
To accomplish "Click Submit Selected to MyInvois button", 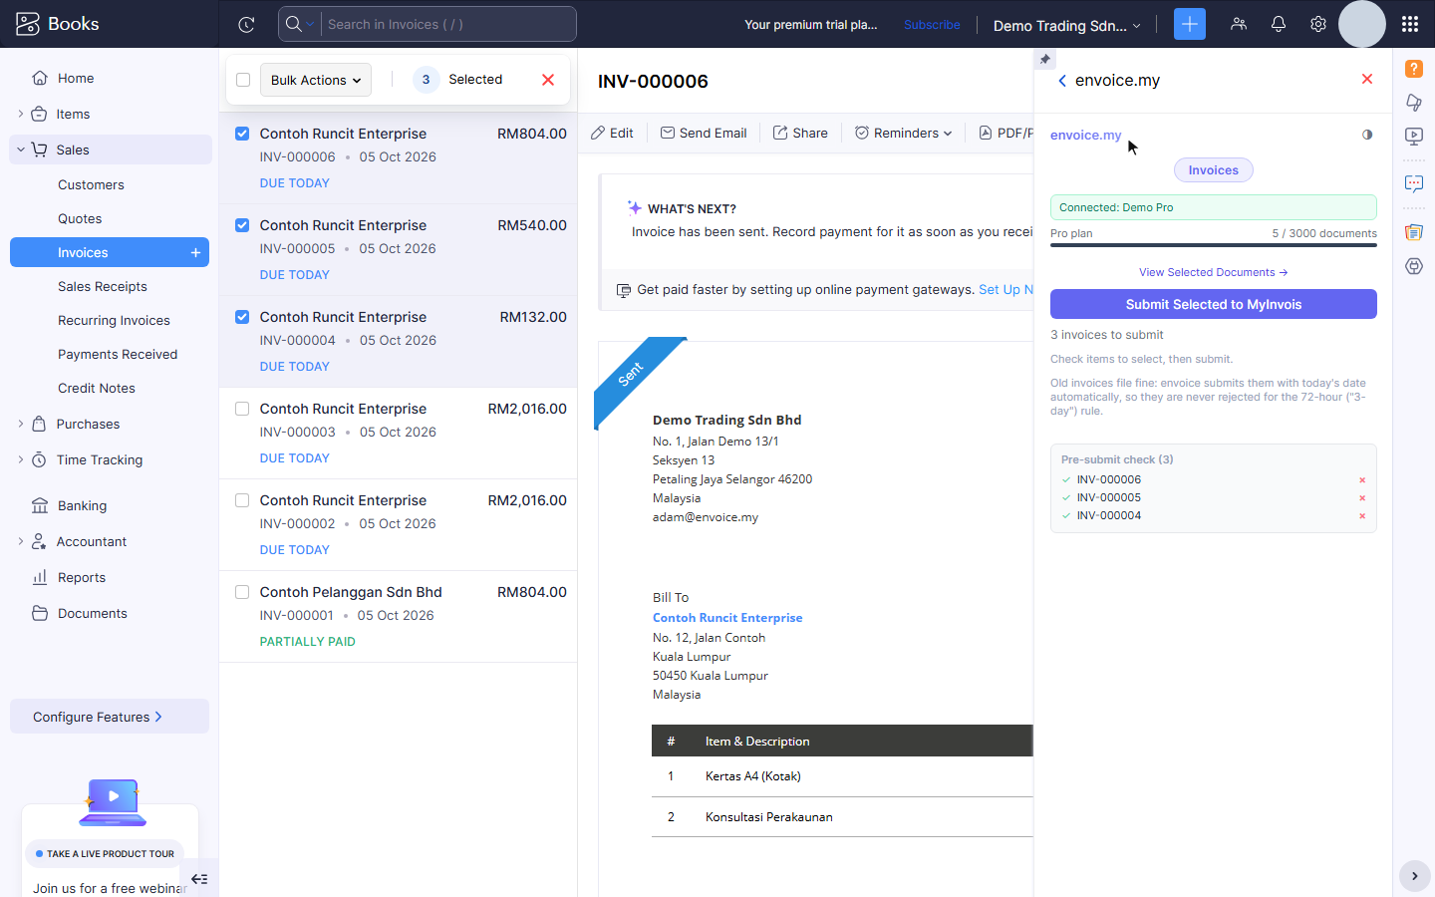I will coord(1214,304).
